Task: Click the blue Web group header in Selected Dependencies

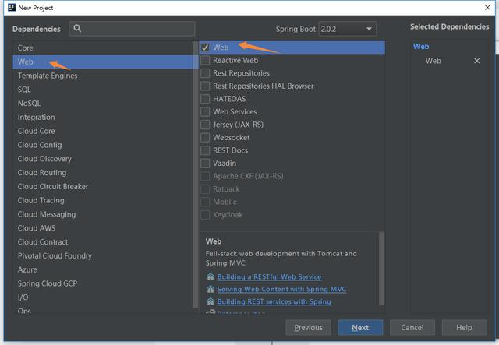Action: (x=421, y=47)
